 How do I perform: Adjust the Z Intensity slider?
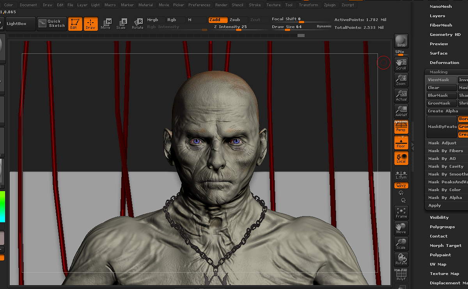230,27
